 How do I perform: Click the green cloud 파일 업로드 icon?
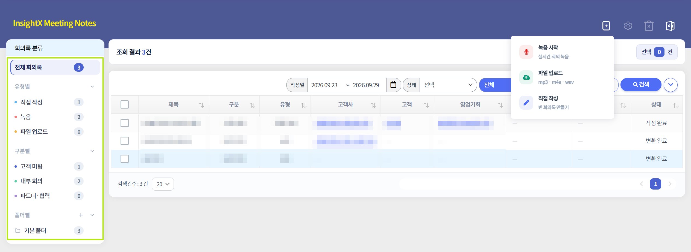point(526,77)
